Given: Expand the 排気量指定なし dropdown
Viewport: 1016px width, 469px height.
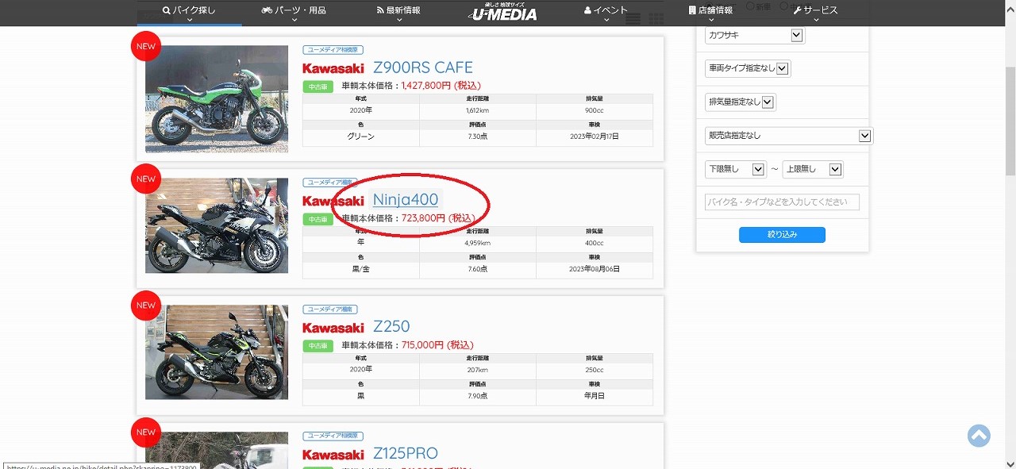Looking at the screenshot, I should click(741, 102).
